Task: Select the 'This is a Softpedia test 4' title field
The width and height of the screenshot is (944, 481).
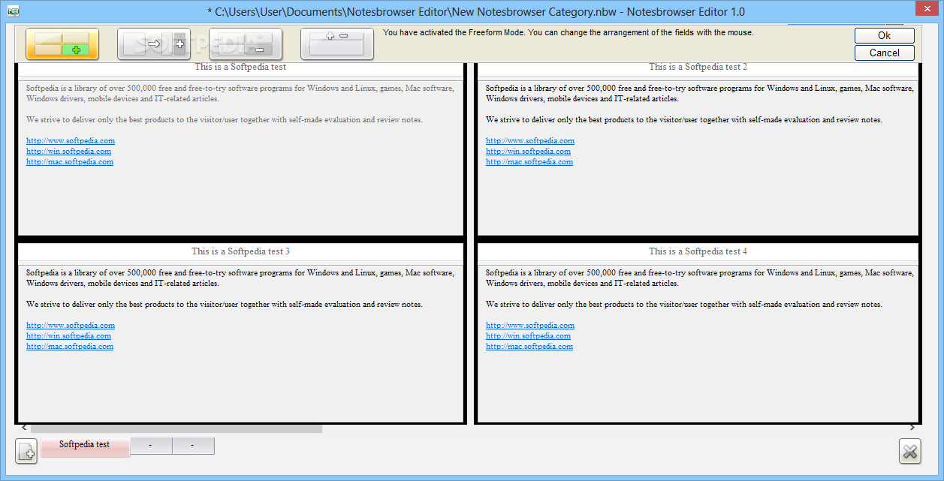Action: coord(698,251)
